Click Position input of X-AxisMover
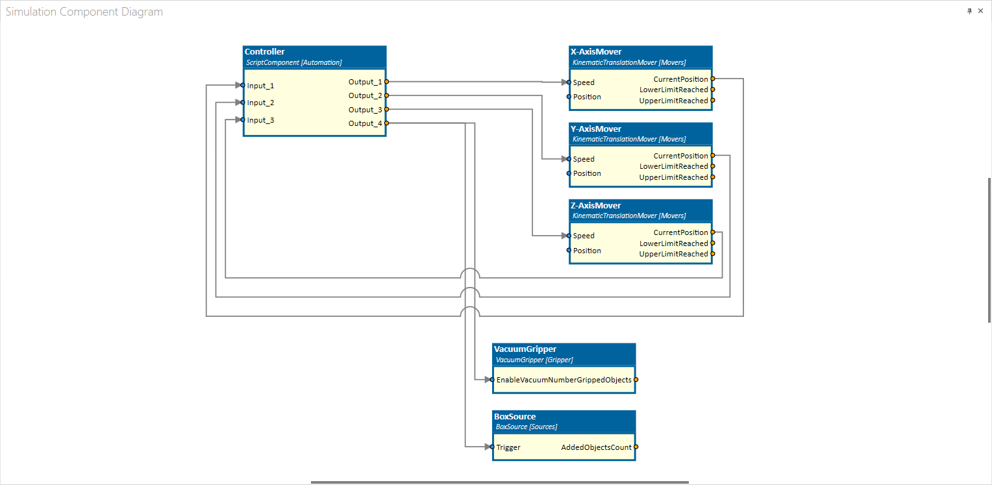992x485 pixels. [x=569, y=97]
